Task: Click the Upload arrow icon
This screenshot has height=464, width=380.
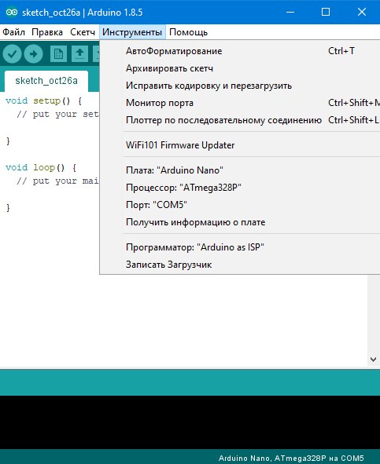Action: pos(34,54)
